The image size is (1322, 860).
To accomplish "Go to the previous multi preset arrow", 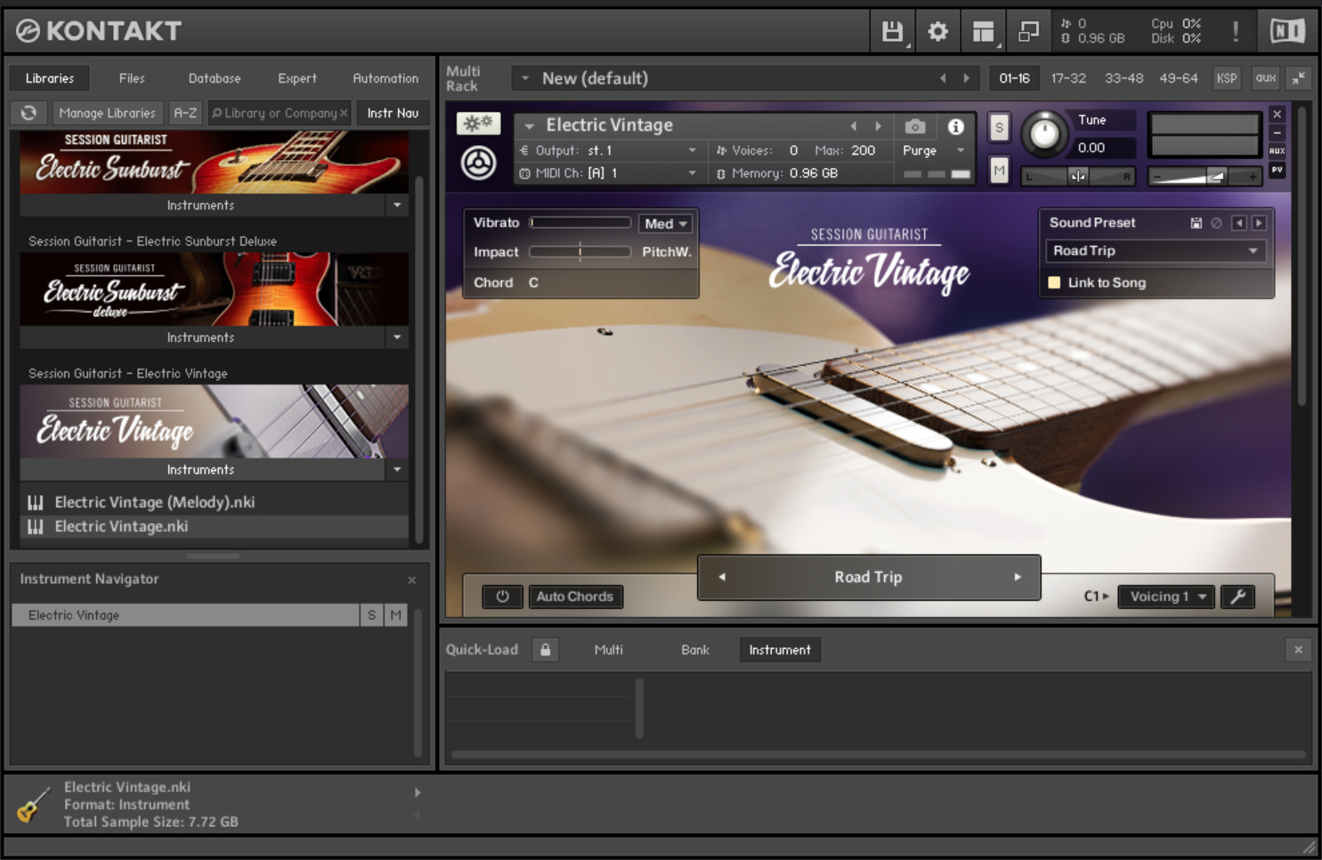I will [943, 78].
